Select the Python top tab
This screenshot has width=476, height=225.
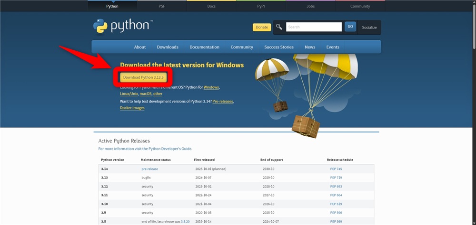(x=112, y=6)
